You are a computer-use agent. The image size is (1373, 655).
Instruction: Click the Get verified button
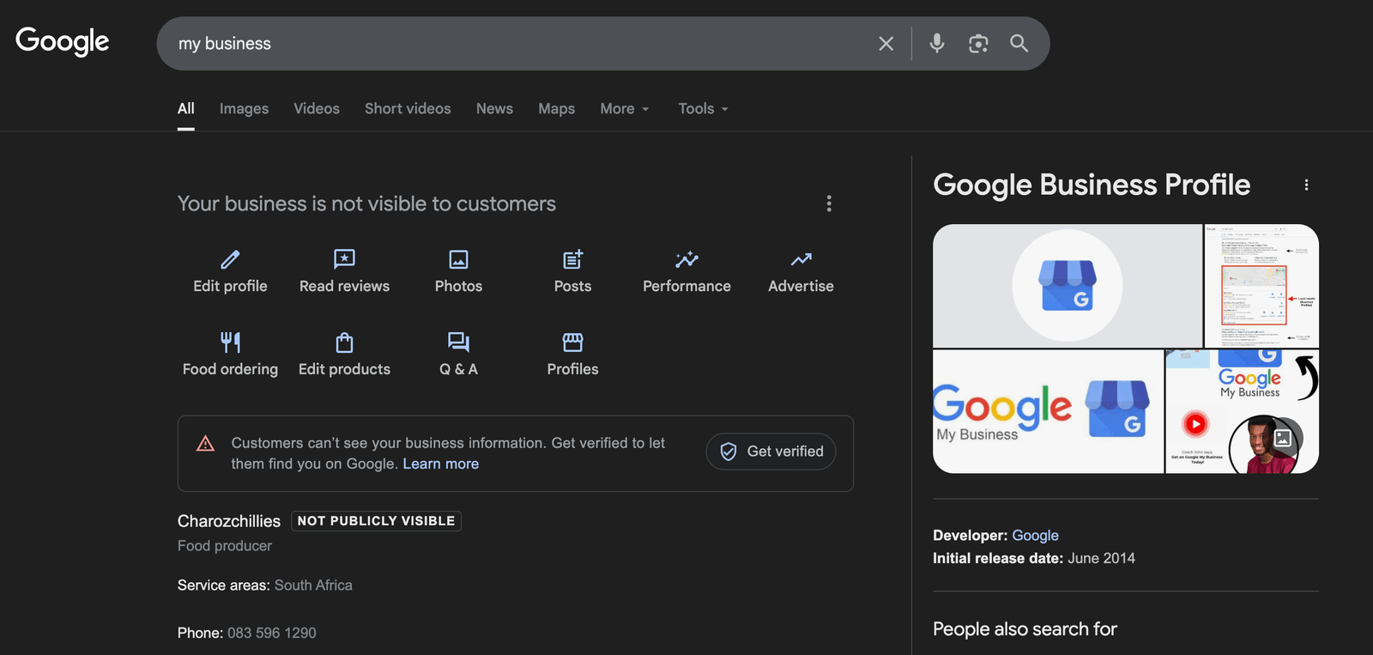[771, 452]
